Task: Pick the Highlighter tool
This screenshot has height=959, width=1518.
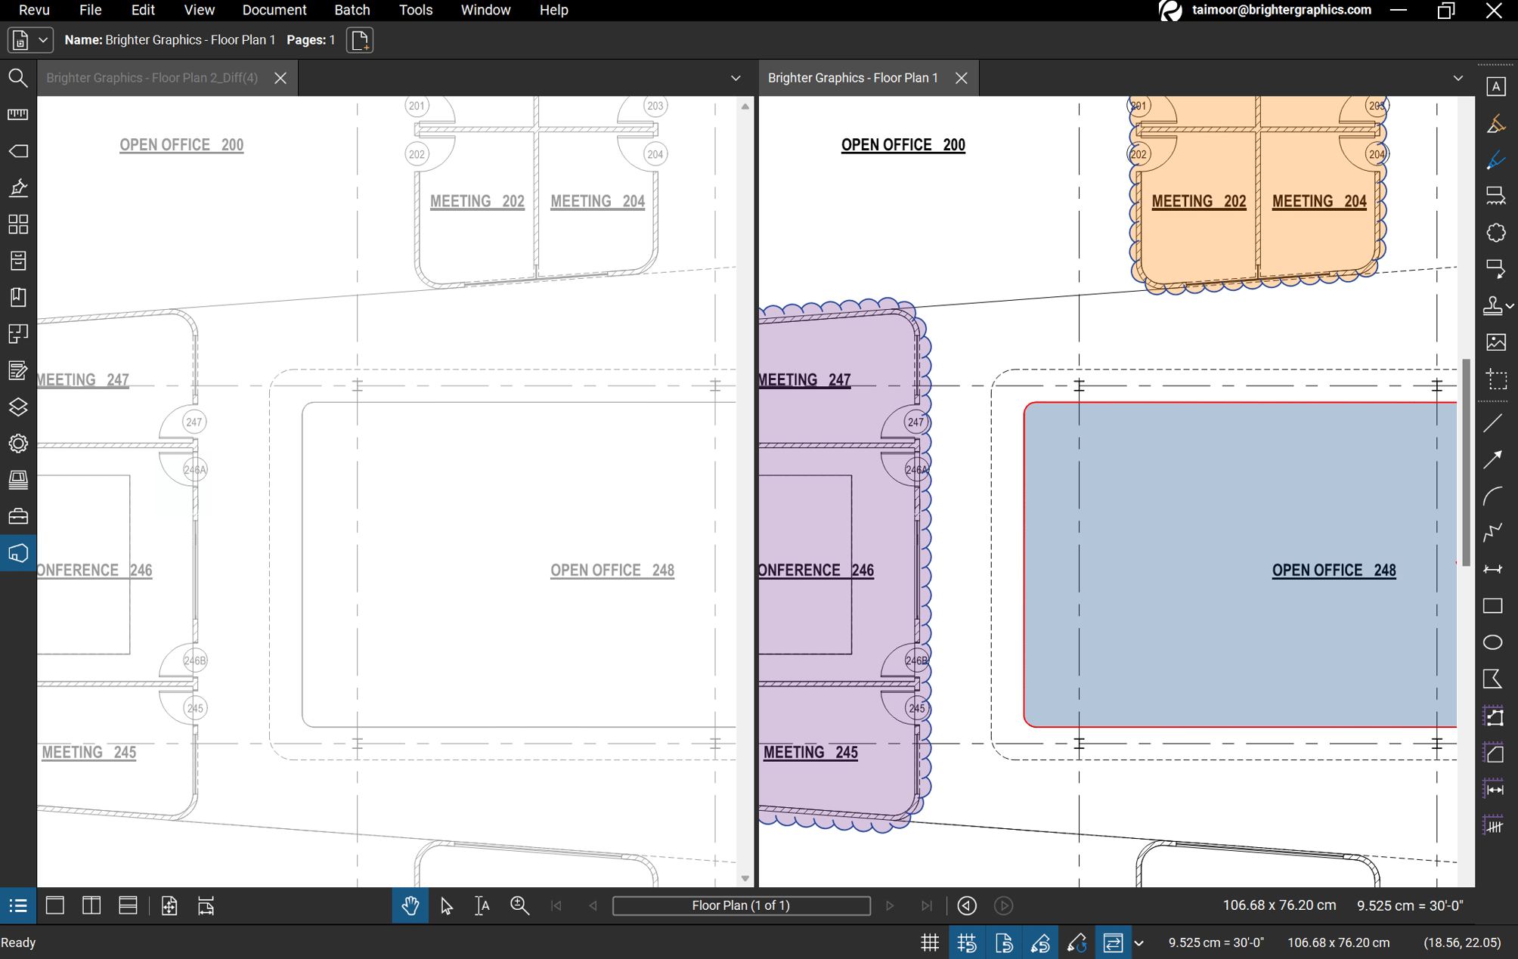Action: click(x=1497, y=123)
